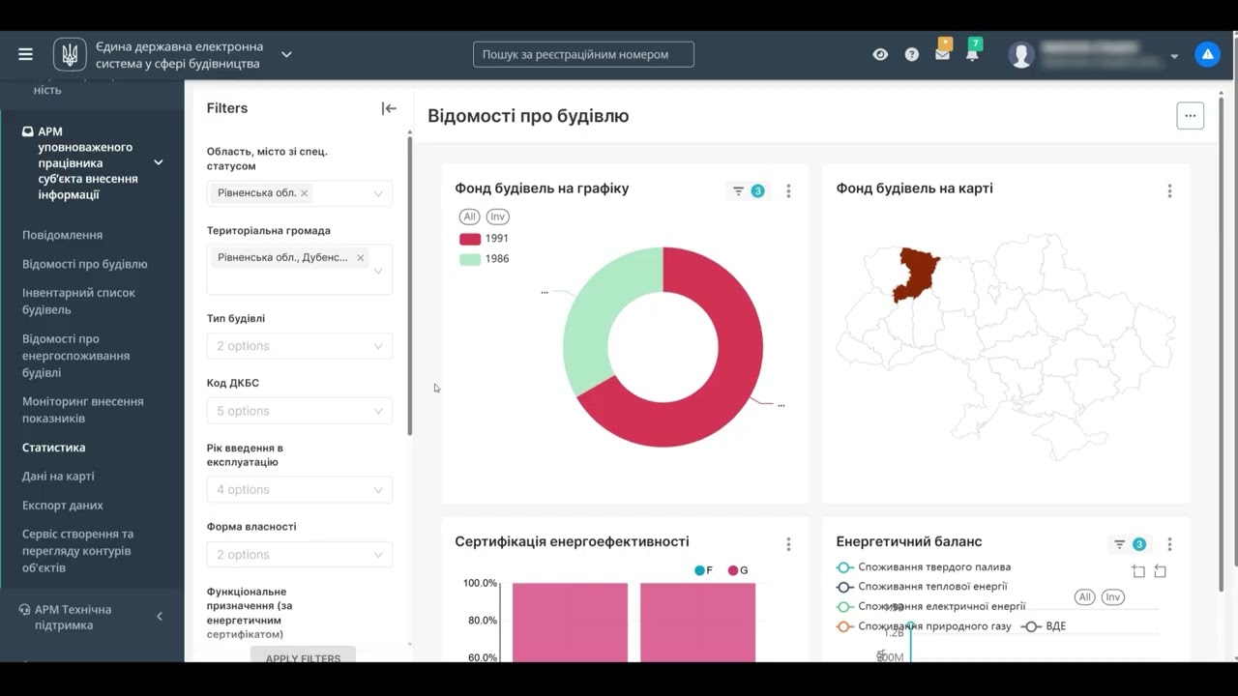Image resolution: width=1238 pixels, height=696 pixels.
Task: Open the help question mark icon
Action: pos(911,54)
